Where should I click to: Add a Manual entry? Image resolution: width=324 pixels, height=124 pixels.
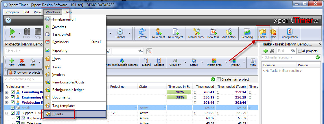(x=196, y=33)
